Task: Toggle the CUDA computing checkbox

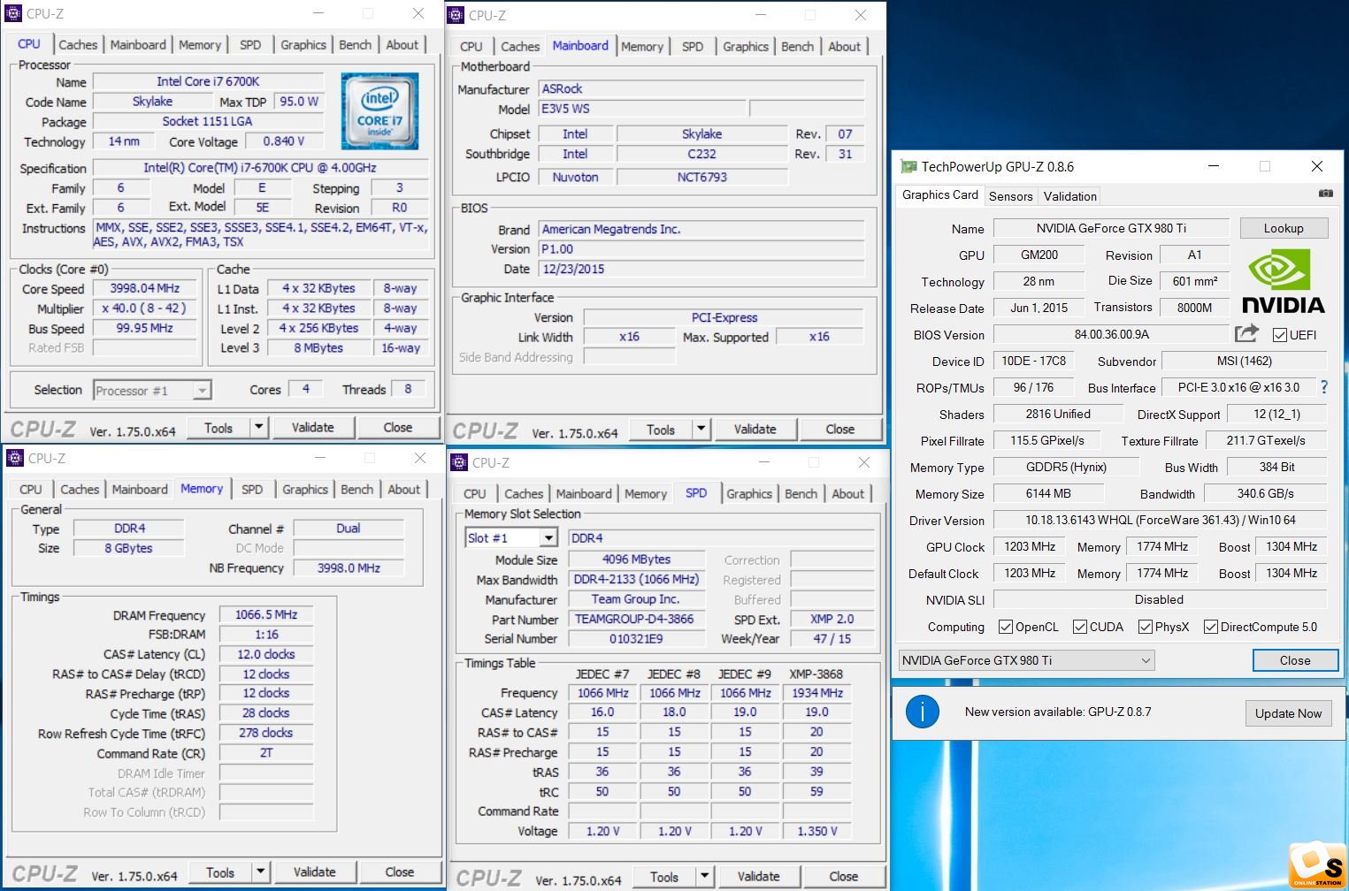Action: click(x=1079, y=627)
